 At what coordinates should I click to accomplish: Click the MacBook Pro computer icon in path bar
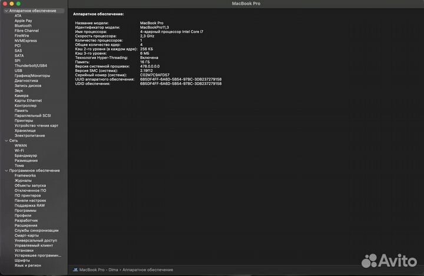coord(75,270)
